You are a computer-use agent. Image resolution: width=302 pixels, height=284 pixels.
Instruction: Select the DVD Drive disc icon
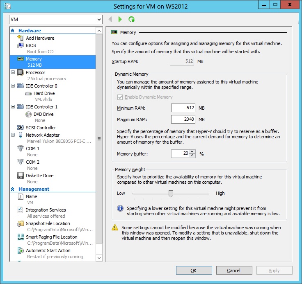(x=28, y=114)
